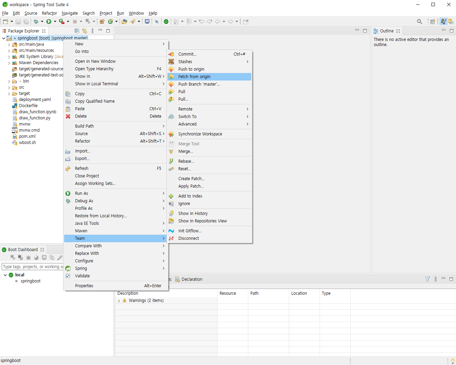
Task: Click Collapse All in Package Explorer
Action: pyautogui.click(x=77, y=31)
